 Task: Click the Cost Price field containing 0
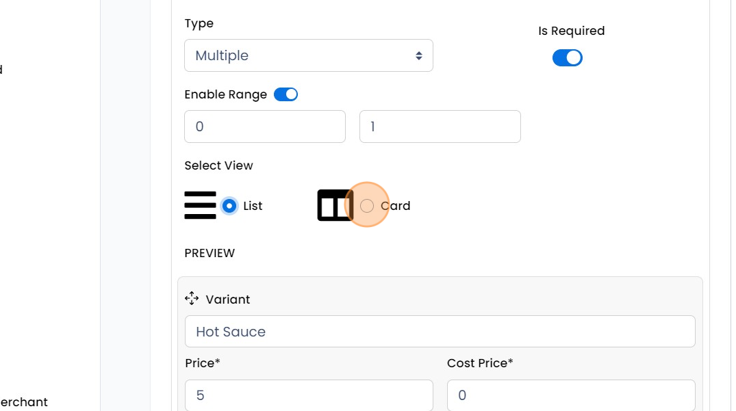[570, 395]
